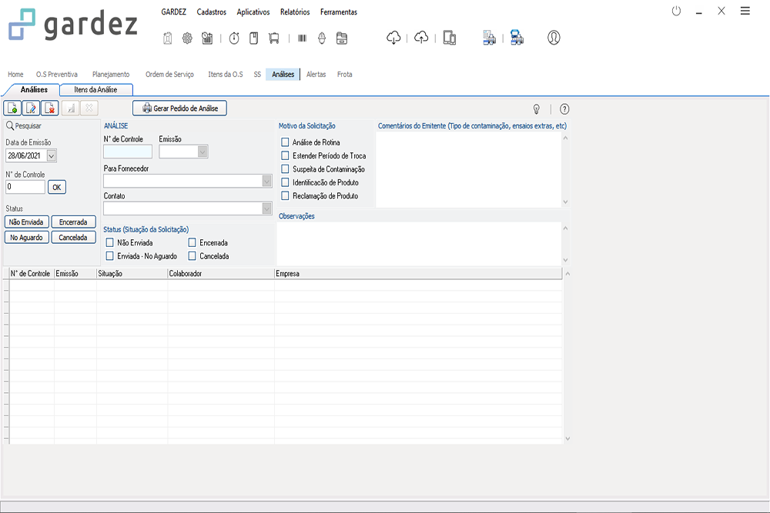Check the Análise de Rotina checkbox
The image size is (770, 513).
[285, 142]
